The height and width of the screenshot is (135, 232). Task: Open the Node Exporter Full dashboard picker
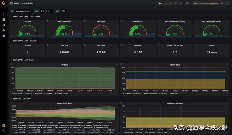tap(23, 3)
